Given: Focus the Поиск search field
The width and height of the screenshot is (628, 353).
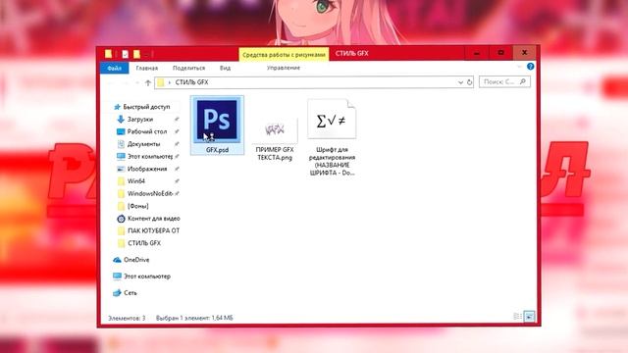Looking at the screenshot, I should (504, 81).
